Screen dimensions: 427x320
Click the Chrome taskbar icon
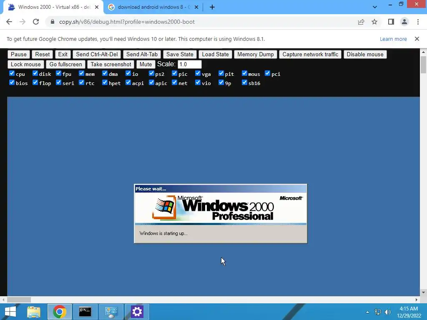tap(60, 312)
